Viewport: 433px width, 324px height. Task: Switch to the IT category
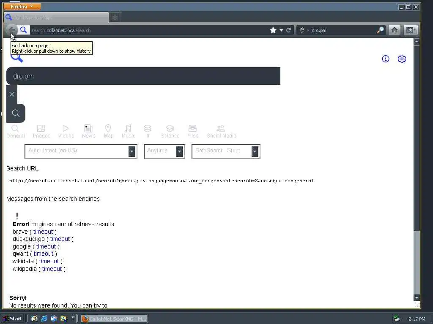tap(148, 132)
